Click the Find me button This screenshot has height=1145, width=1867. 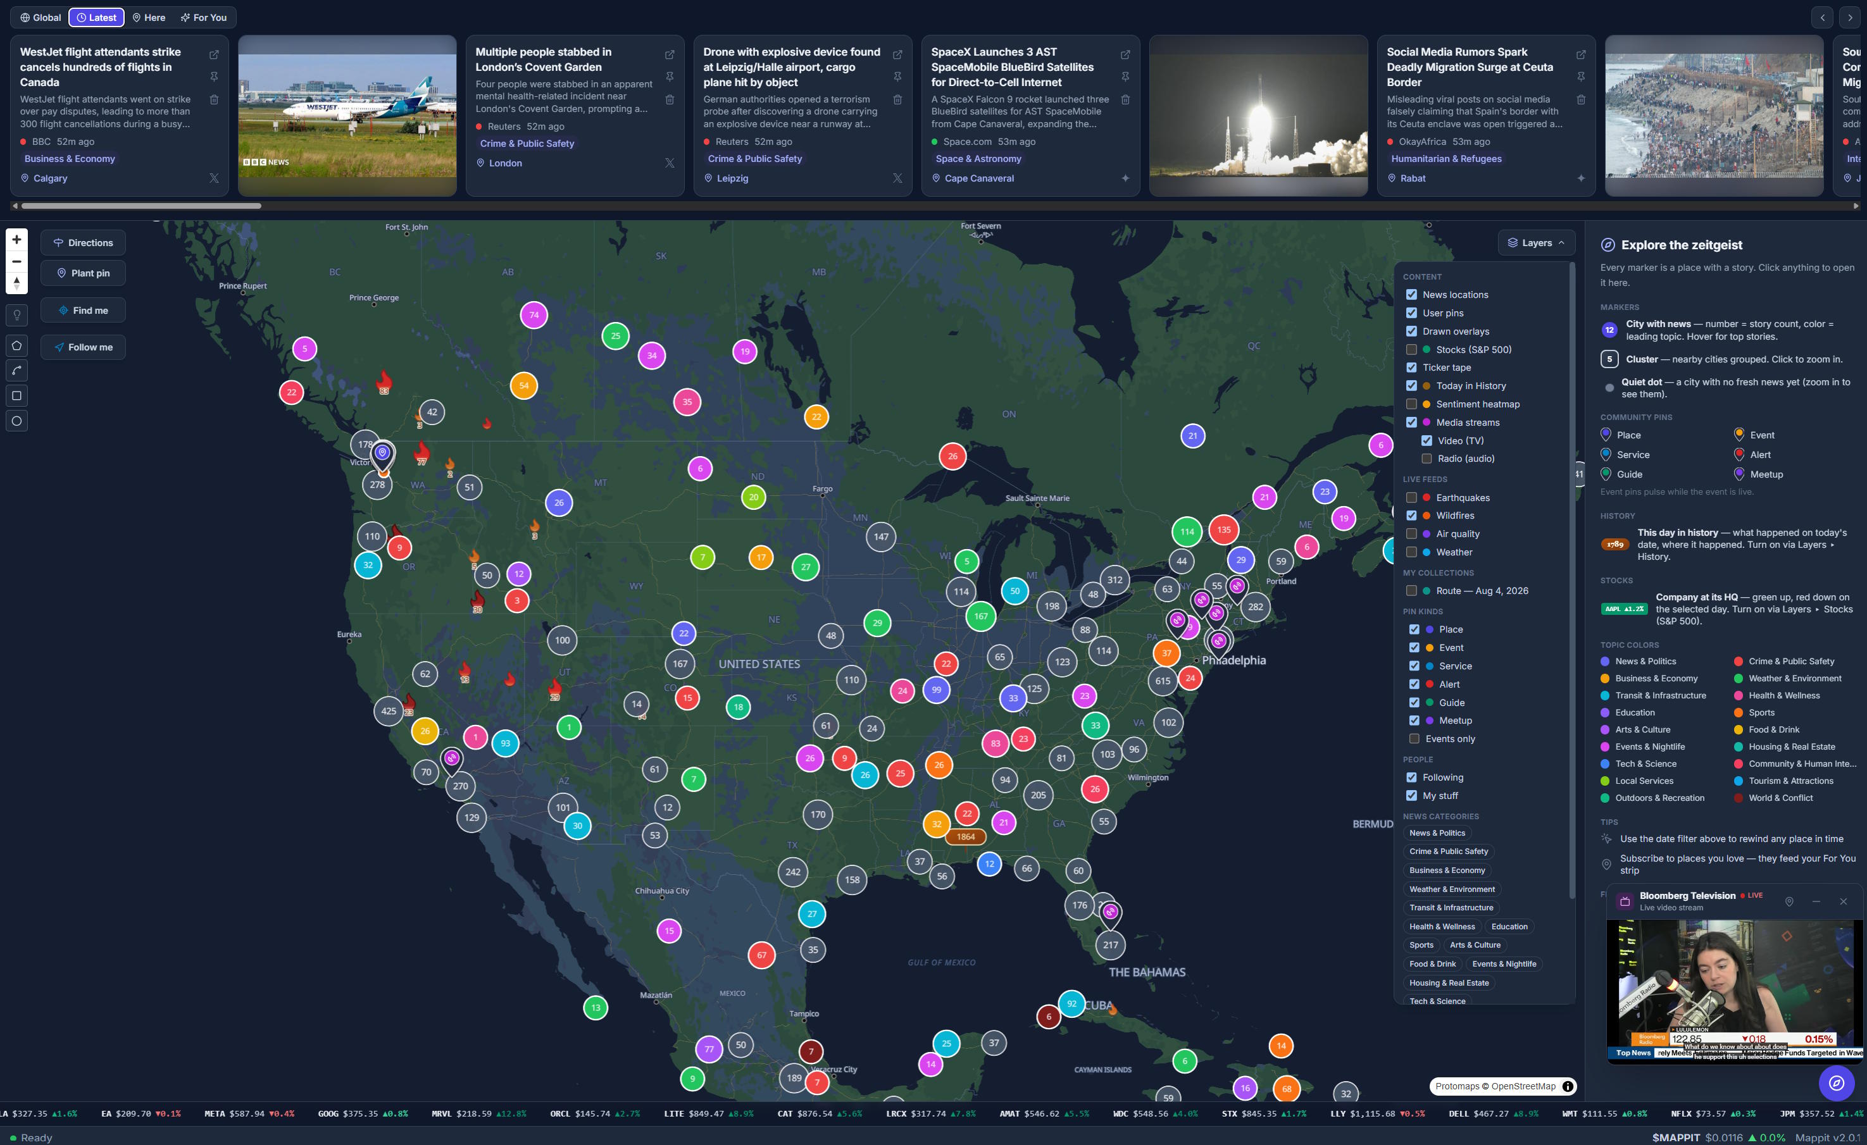pos(84,311)
